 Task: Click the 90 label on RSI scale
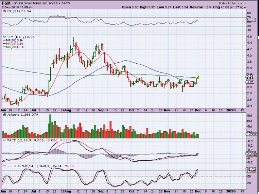249,13
